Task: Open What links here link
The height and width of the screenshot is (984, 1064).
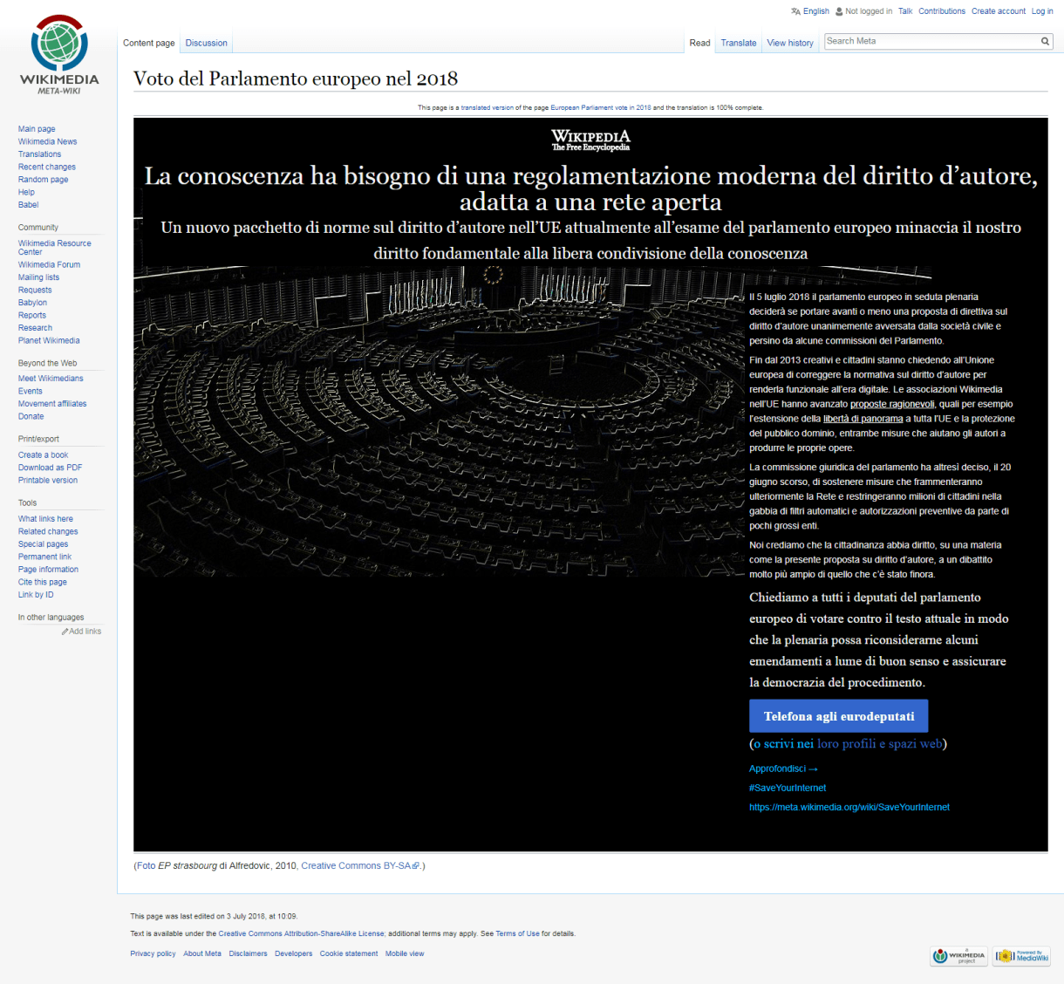Action: coord(45,519)
